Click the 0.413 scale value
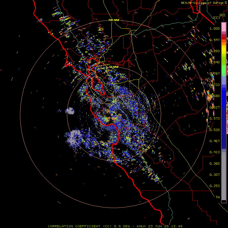Image resolution: width=228 pixels, height=228 pixels. pyautogui.click(x=215, y=152)
